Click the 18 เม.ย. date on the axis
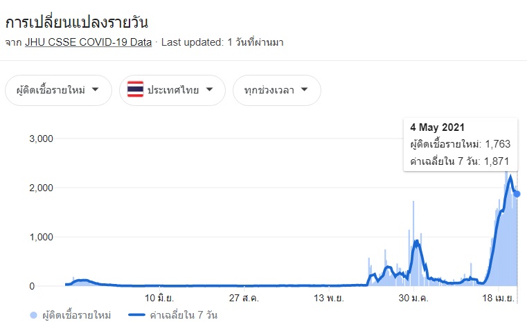 (501, 299)
